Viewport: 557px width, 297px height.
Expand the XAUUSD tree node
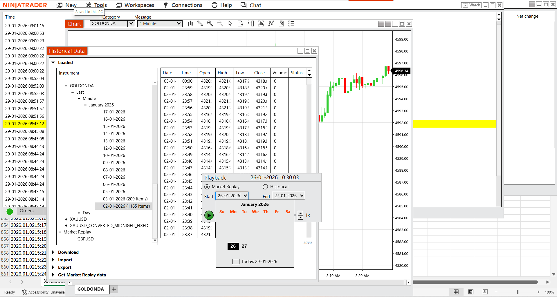[66, 219]
